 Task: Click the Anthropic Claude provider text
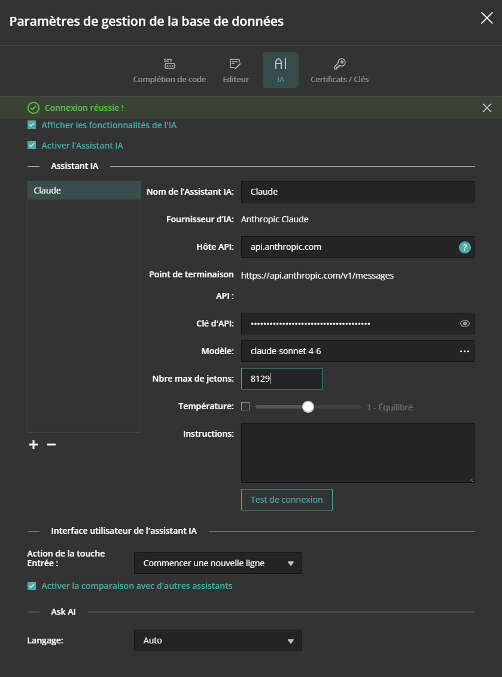coord(275,219)
